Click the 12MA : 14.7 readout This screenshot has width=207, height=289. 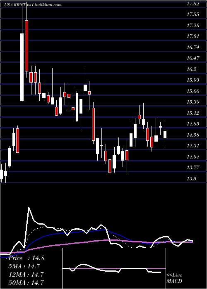point(26,275)
